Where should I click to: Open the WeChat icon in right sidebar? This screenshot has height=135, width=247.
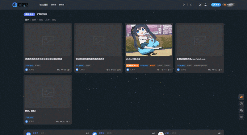coord(241,110)
